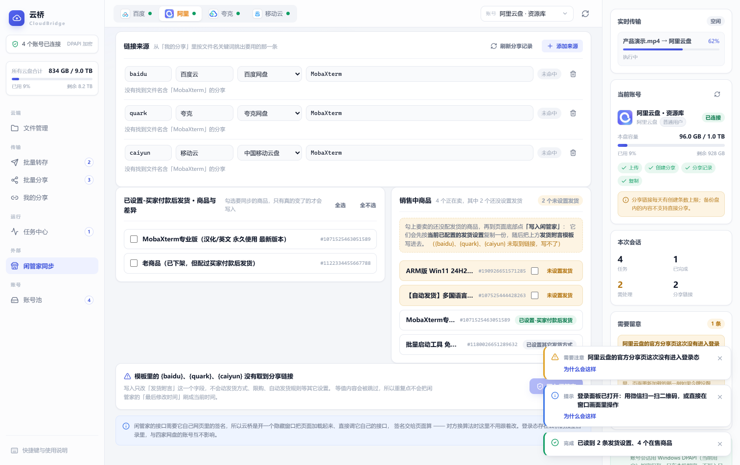740x465 pixels.
Task: Check the 【自动发货】多国语言 item checkbox
Action: click(x=534, y=296)
